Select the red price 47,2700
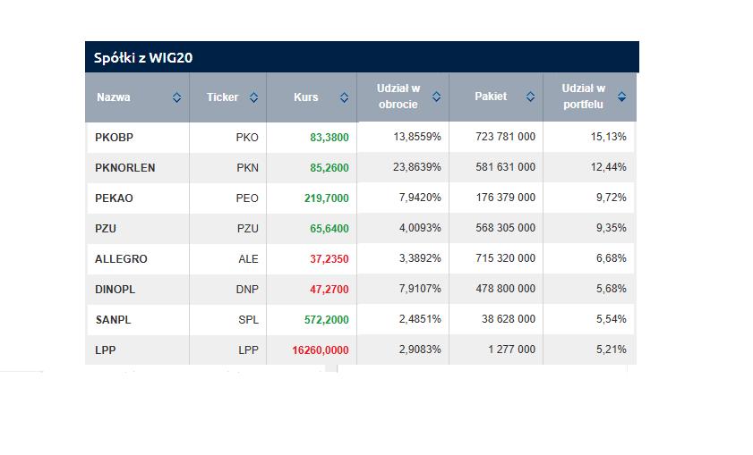Image resolution: width=753 pixels, height=455 pixels. point(329,290)
